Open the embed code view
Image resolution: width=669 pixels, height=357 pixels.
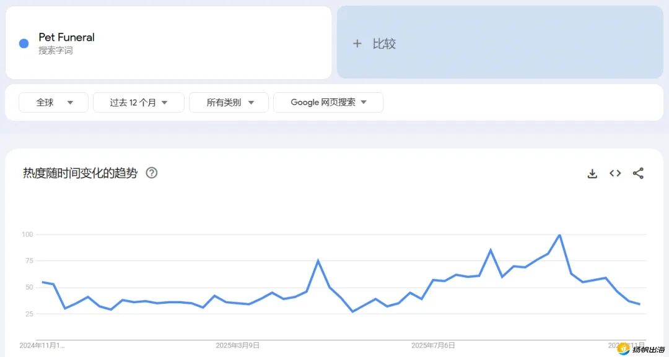click(614, 173)
